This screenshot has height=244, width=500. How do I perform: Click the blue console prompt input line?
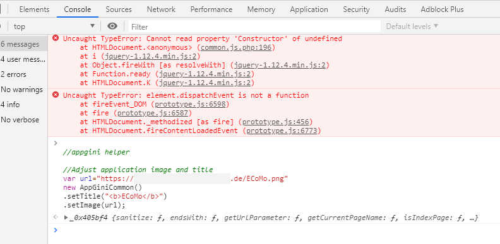(x=274, y=230)
